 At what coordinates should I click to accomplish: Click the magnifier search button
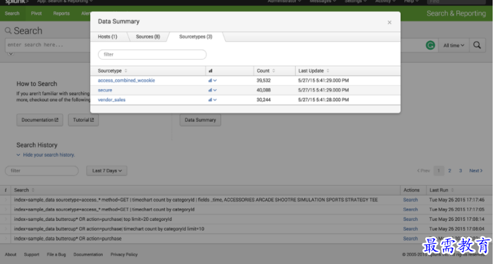[x=477, y=45]
